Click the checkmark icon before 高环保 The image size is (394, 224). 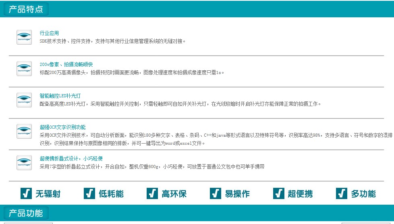[x=152, y=193]
